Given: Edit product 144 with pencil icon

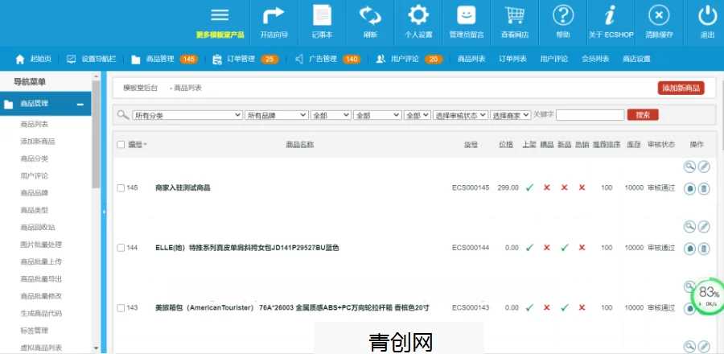Looking at the screenshot, I should coord(704,226).
